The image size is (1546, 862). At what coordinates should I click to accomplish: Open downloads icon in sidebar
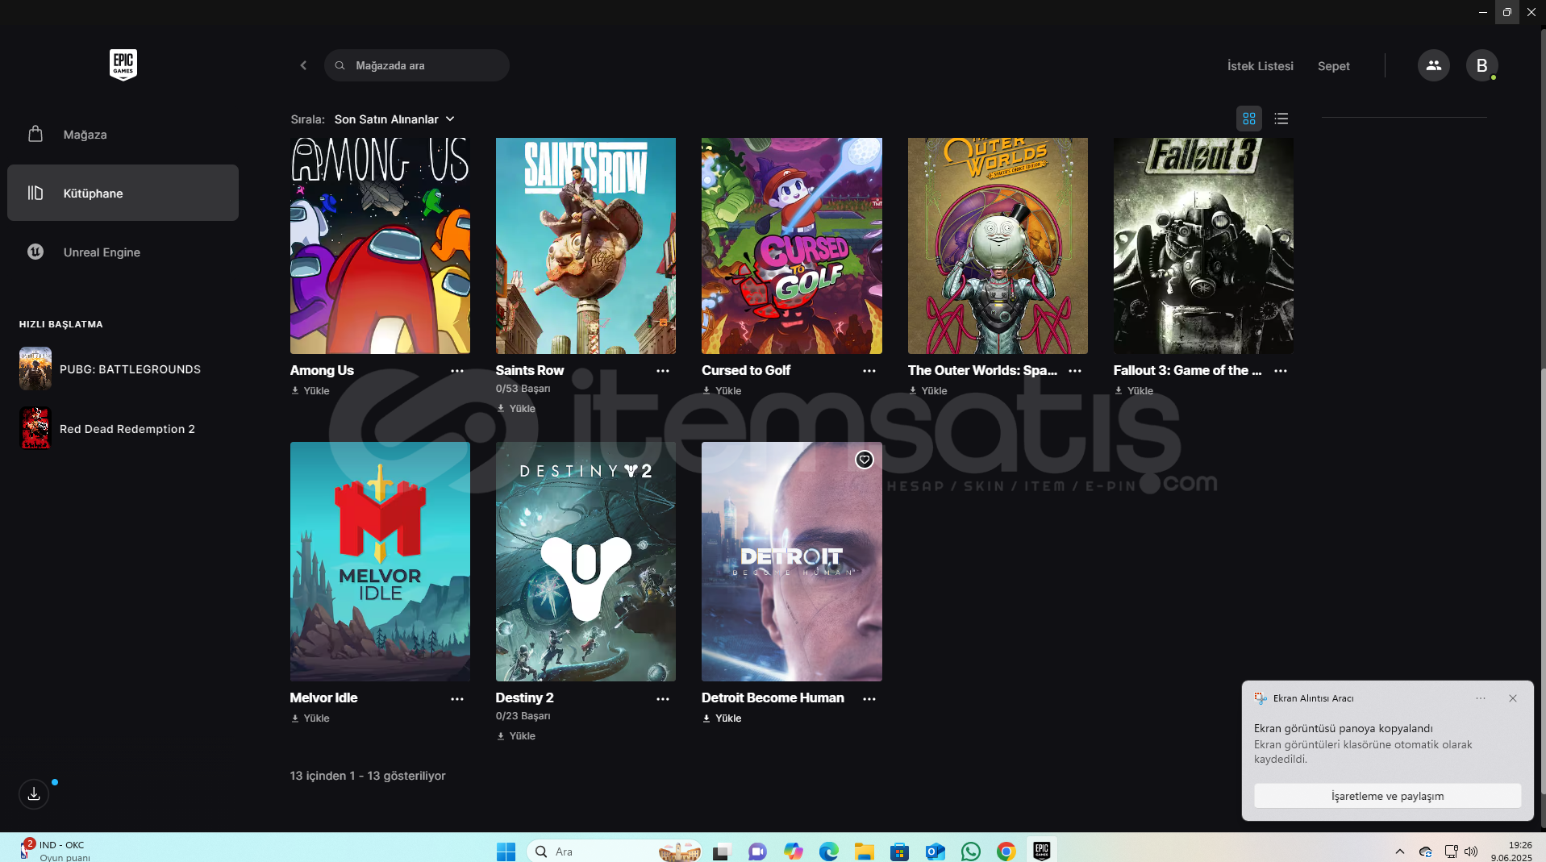pos(34,794)
